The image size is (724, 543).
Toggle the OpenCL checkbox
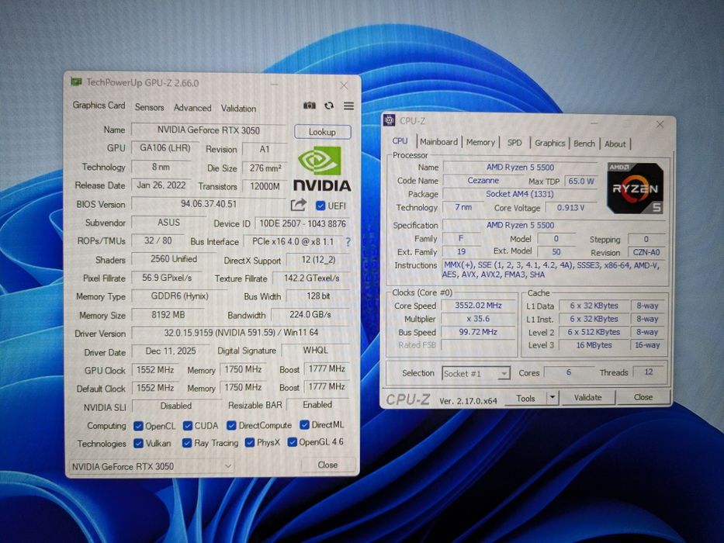point(138,426)
